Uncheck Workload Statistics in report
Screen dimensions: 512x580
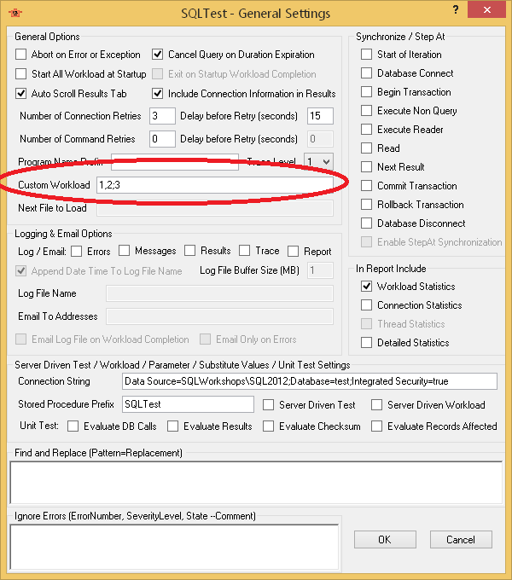[367, 287]
